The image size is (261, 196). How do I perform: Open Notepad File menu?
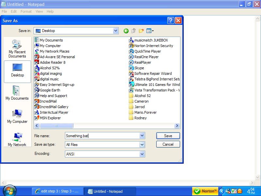click(4, 11)
